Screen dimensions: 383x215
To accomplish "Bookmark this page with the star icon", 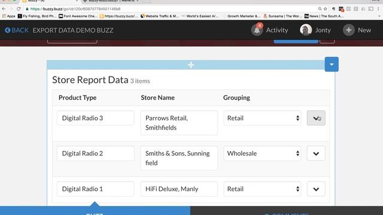I will 326,9.
